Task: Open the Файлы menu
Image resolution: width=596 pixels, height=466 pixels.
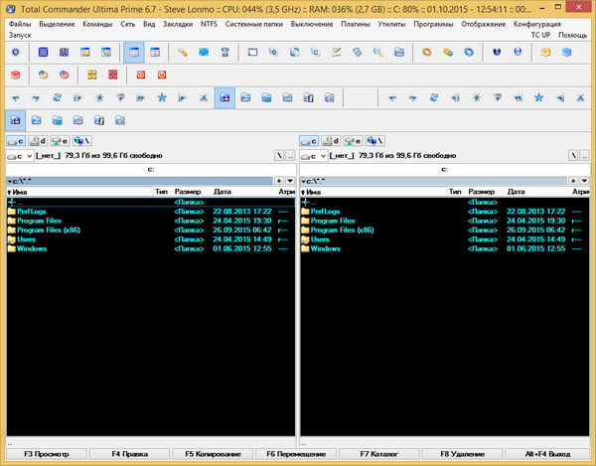Action: click(20, 23)
